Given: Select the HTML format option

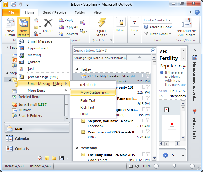Looking at the screenshot, I should (x=93, y=114).
